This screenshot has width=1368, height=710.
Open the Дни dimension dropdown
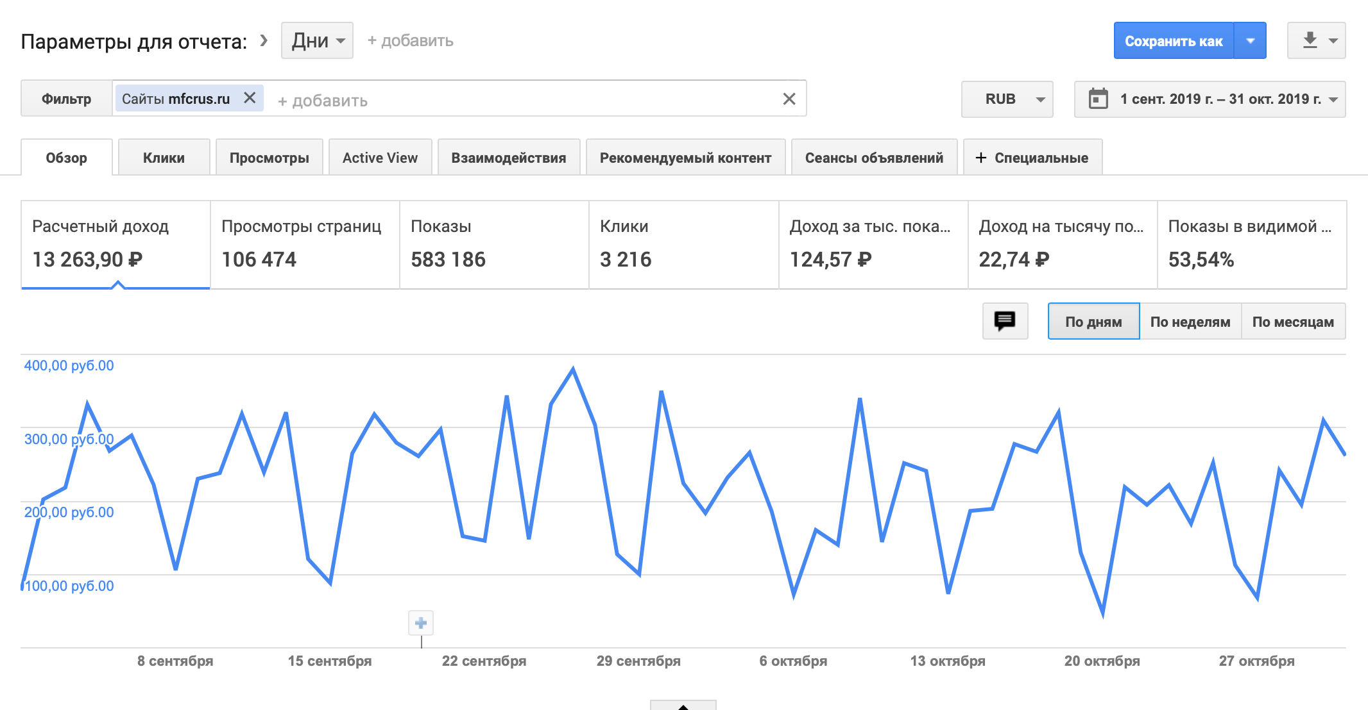pyautogui.click(x=318, y=41)
